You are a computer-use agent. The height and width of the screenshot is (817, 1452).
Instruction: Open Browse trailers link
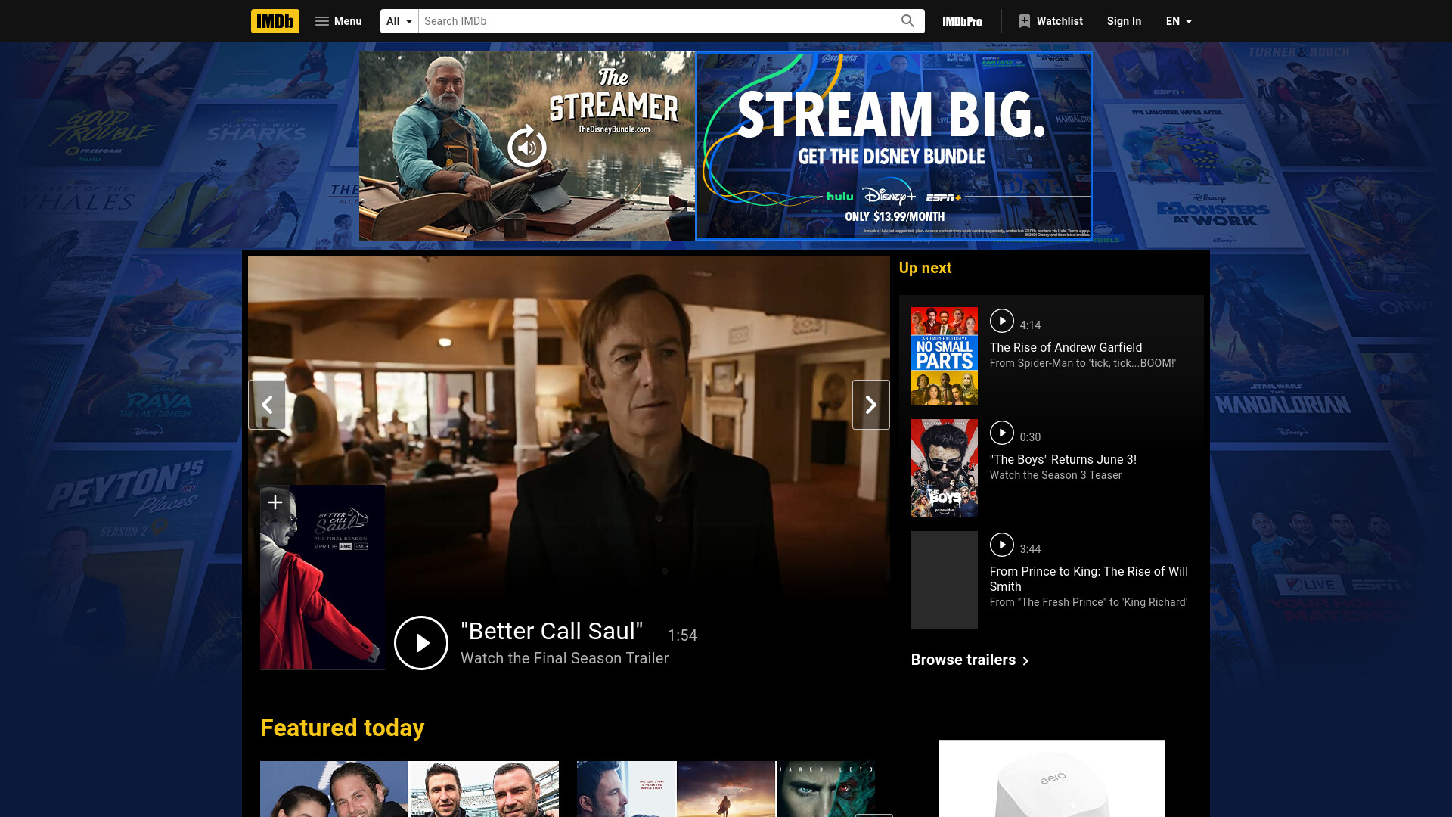tap(970, 660)
